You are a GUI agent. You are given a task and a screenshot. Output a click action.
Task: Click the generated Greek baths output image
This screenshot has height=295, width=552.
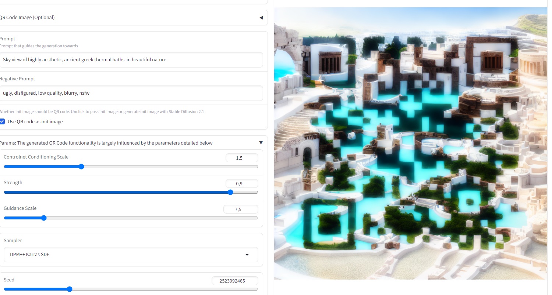[410, 143]
